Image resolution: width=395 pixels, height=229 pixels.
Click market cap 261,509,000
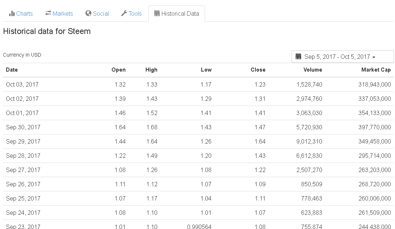(x=375, y=213)
